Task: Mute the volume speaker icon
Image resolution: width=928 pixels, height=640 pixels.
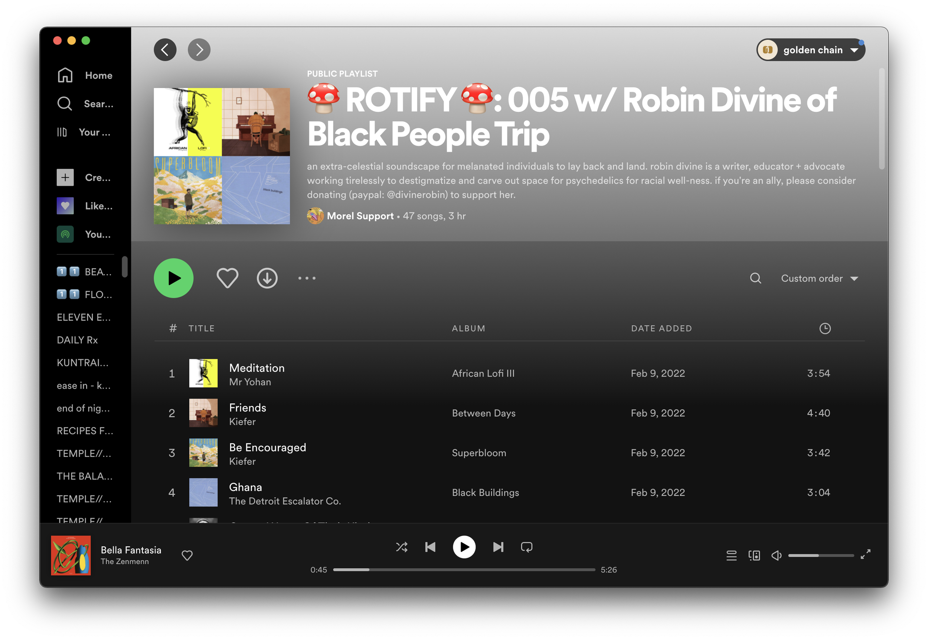Action: pyautogui.click(x=777, y=555)
